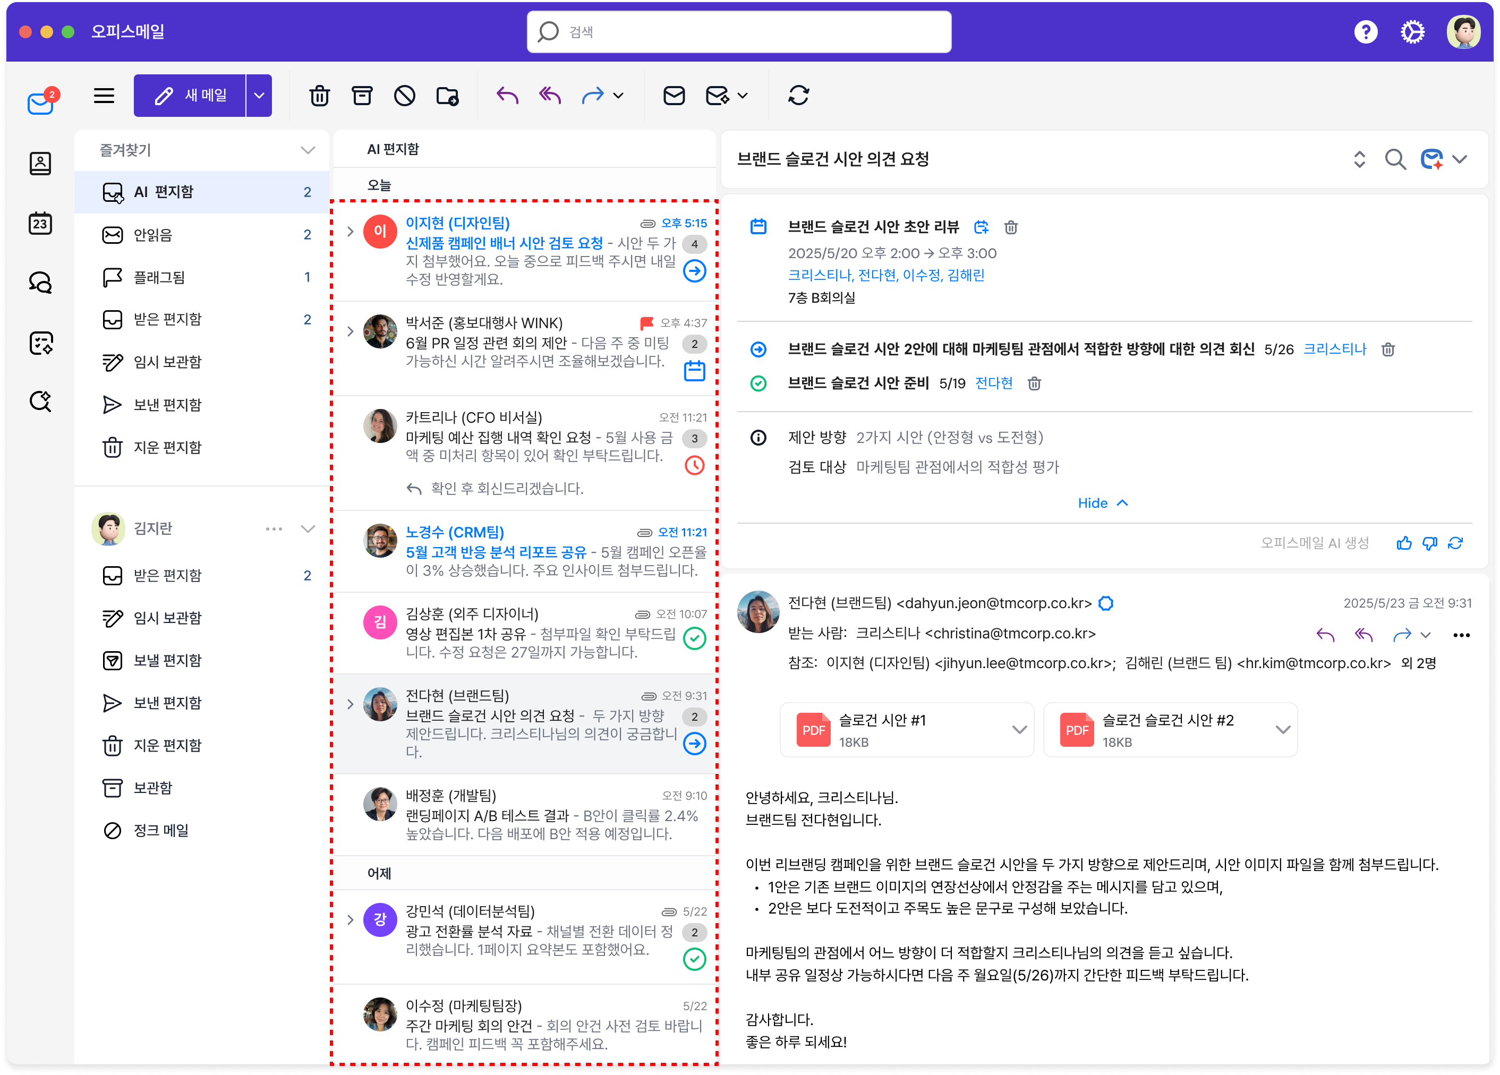Click the archive box toolbar icon
Screen dimensions: 1500x1075
362,96
